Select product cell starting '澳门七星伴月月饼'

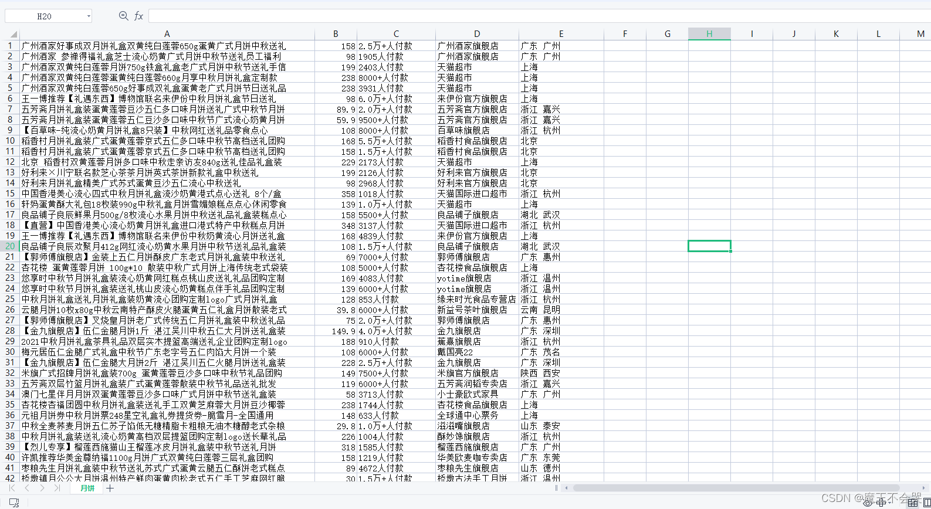[x=167, y=394]
